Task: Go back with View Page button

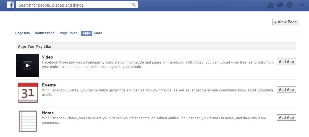Action: [x=286, y=22]
